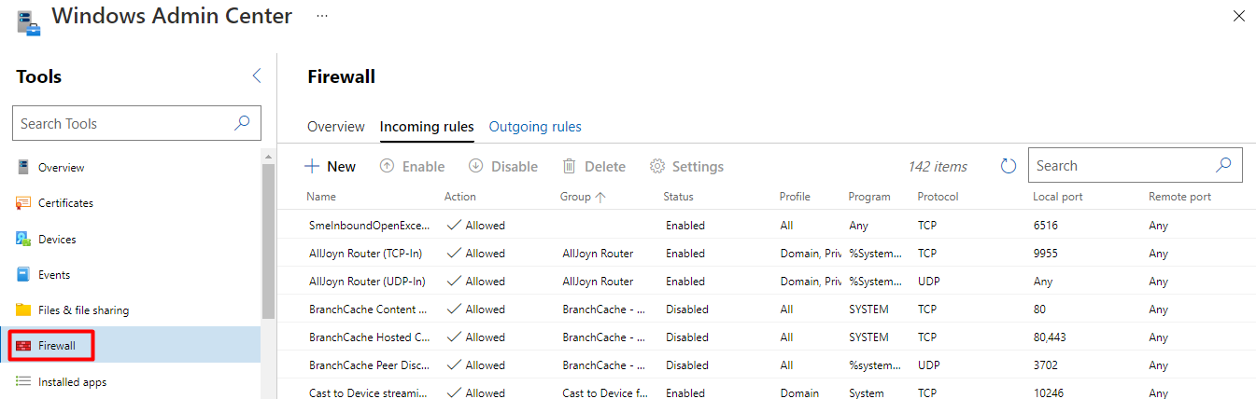Open the Certificates tool icon
This screenshot has height=399, width=1256.
[23, 203]
